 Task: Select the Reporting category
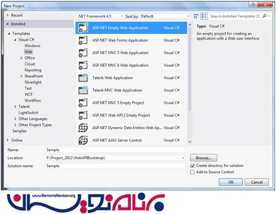[33, 70]
